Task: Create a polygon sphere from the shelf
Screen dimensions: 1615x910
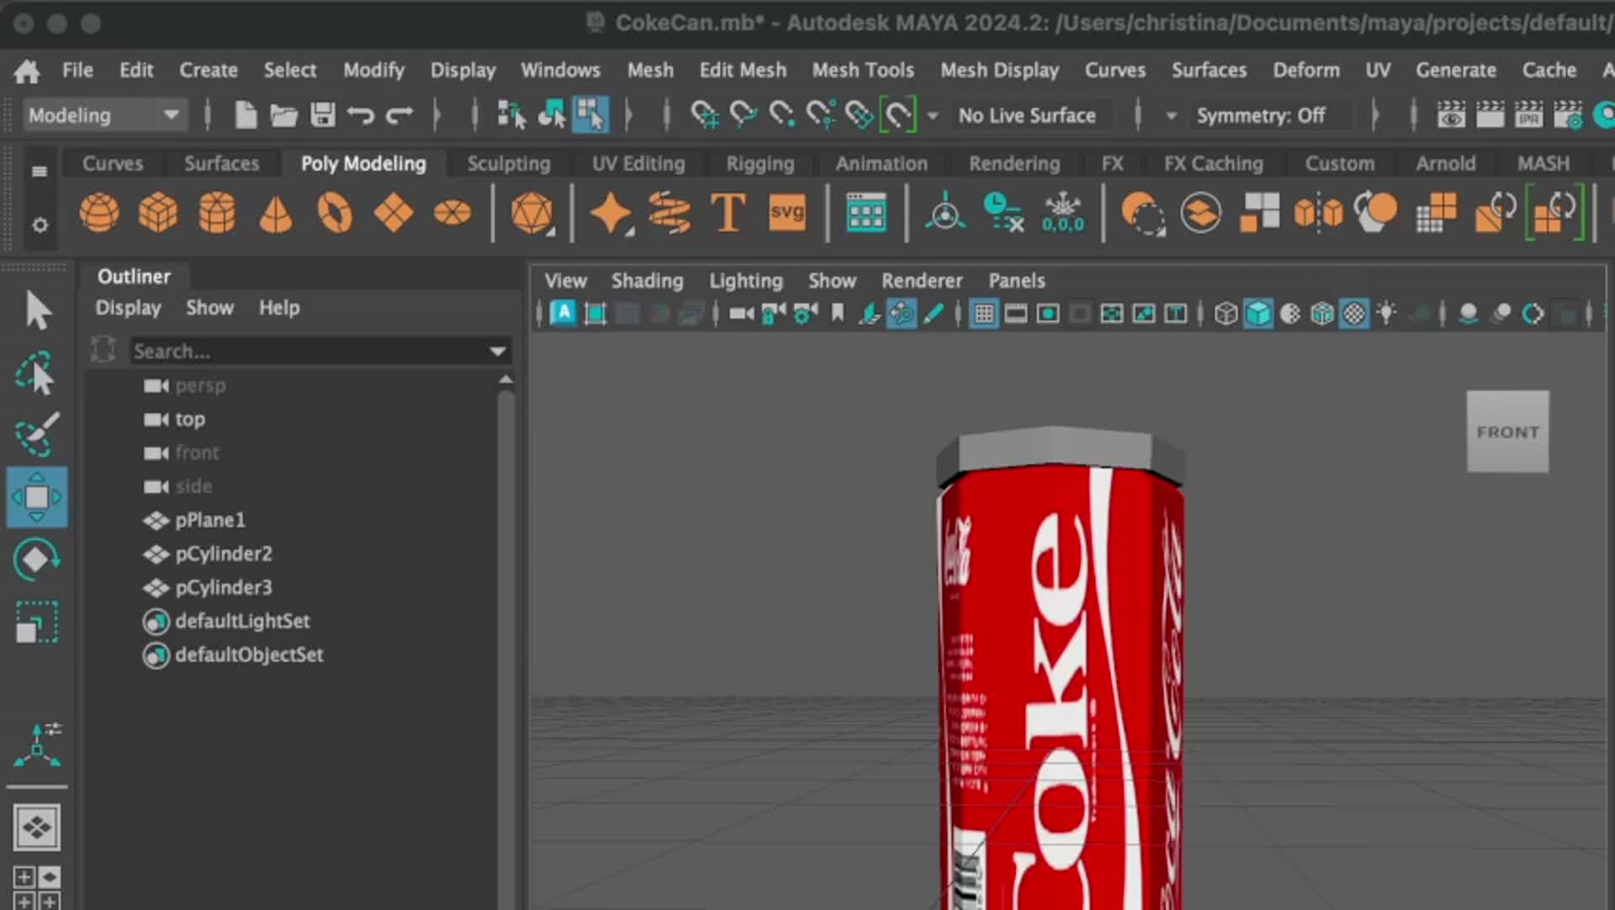Action: [x=99, y=213]
